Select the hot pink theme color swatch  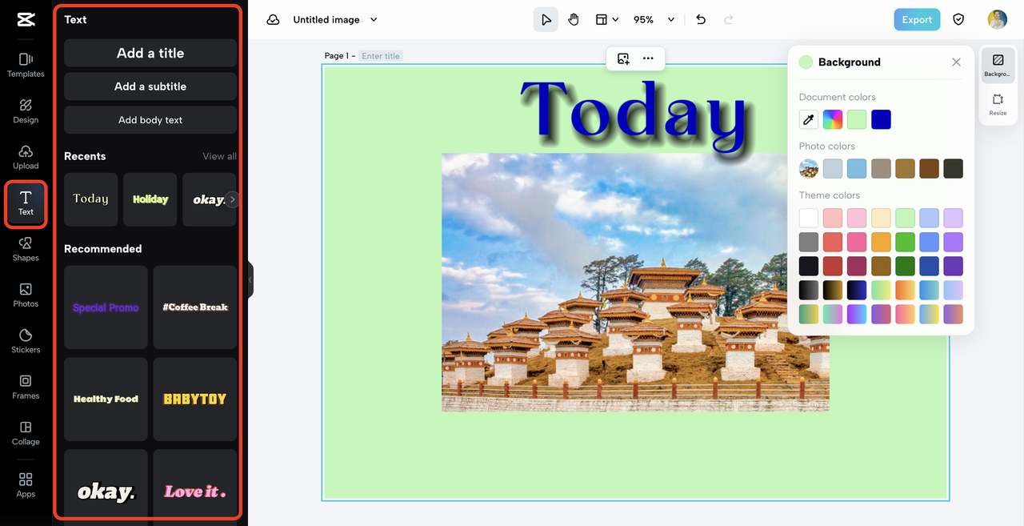[857, 242]
